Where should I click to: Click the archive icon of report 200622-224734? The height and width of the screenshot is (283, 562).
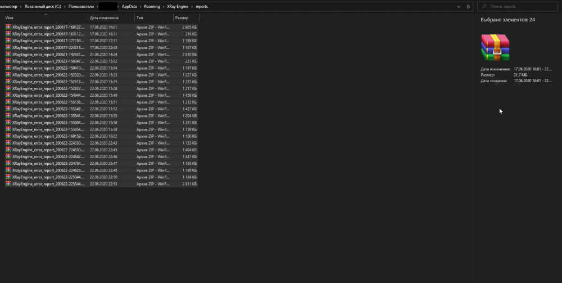[8, 163]
